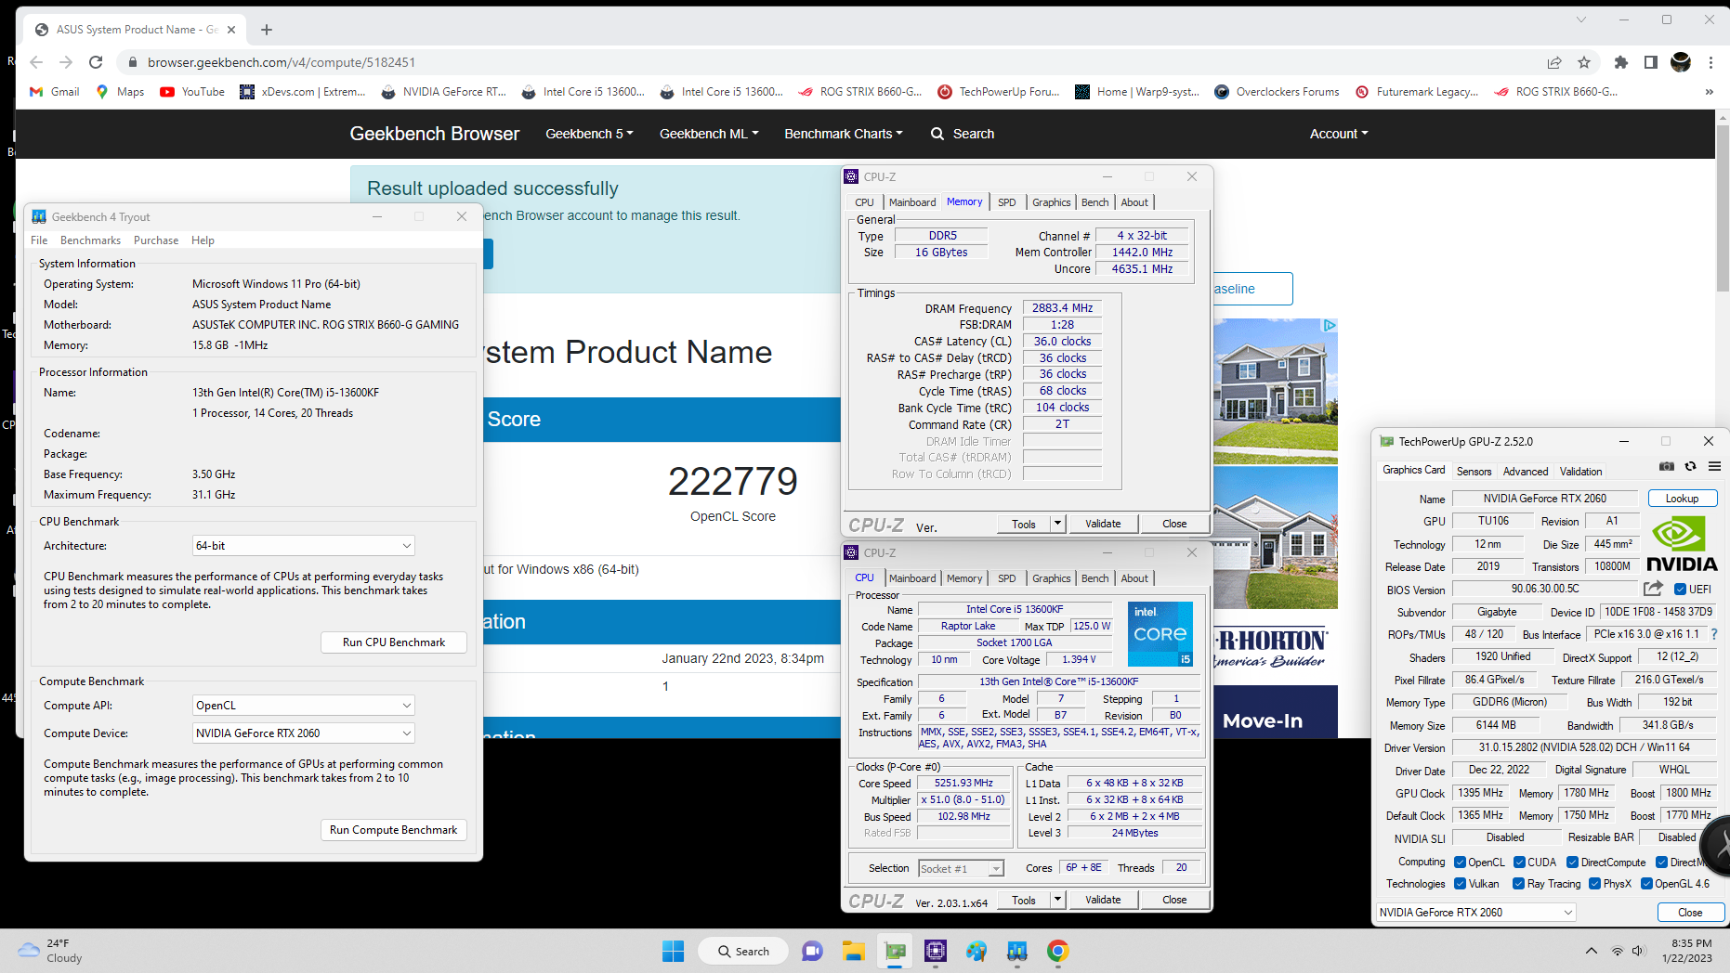The height and width of the screenshot is (973, 1730).
Task: Switch to Sensors tab in GPU-Z
Action: point(1474,472)
